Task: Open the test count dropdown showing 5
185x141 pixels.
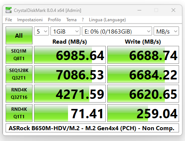Action: tap(41, 31)
